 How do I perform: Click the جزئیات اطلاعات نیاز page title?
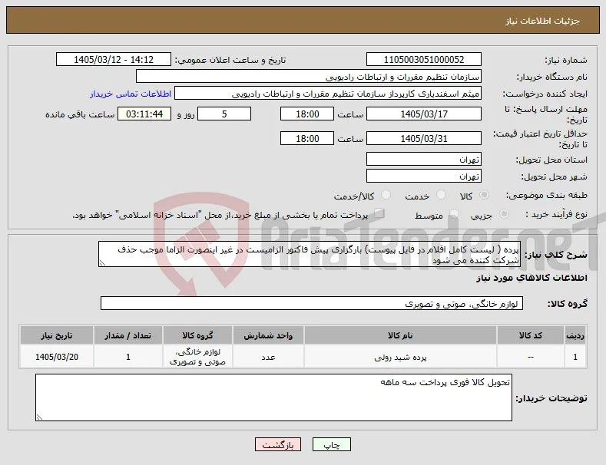tap(542, 21)
